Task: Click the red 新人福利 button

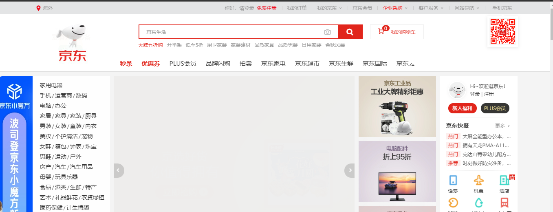Action: tap(463, 108)
